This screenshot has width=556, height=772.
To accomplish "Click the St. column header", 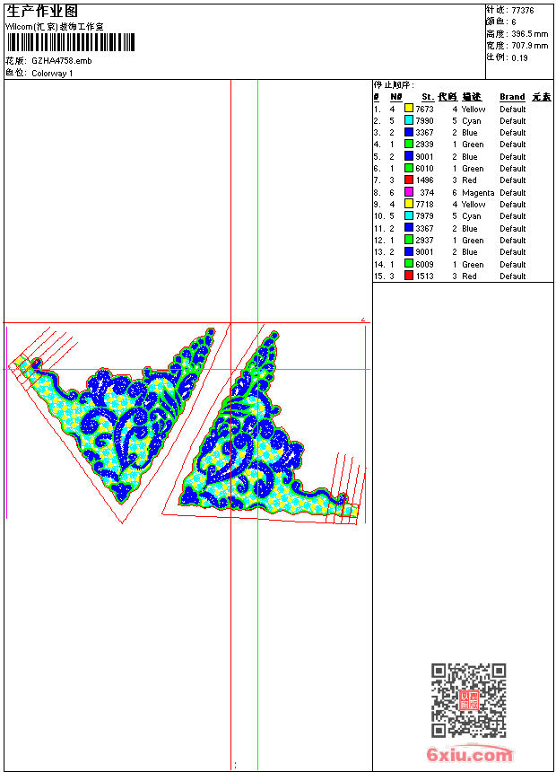I will [x=428, y=97].
